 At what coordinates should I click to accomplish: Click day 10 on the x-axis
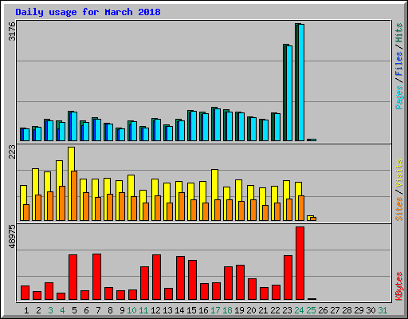point(131,310)
